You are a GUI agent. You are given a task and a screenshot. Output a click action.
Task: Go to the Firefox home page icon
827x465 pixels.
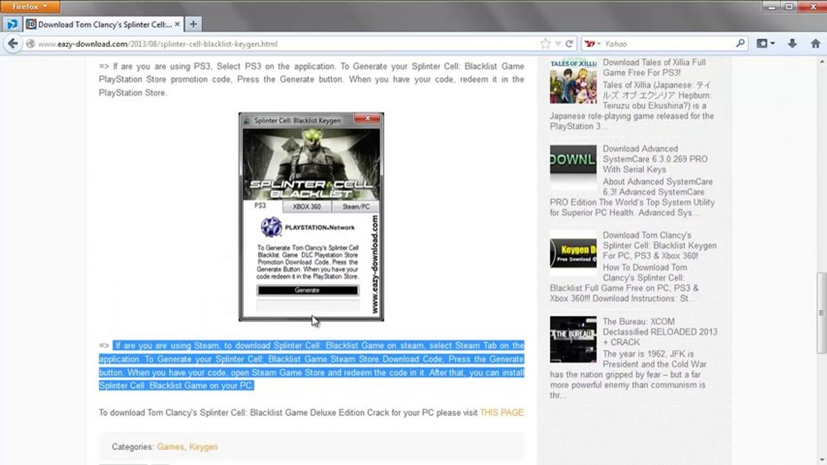(x=815, y=43)
